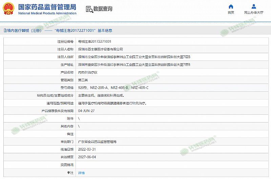Click the 国家药品监督管理局 site title
The height and width of the screenshot is (179, 271).
(x=47, y=7)
